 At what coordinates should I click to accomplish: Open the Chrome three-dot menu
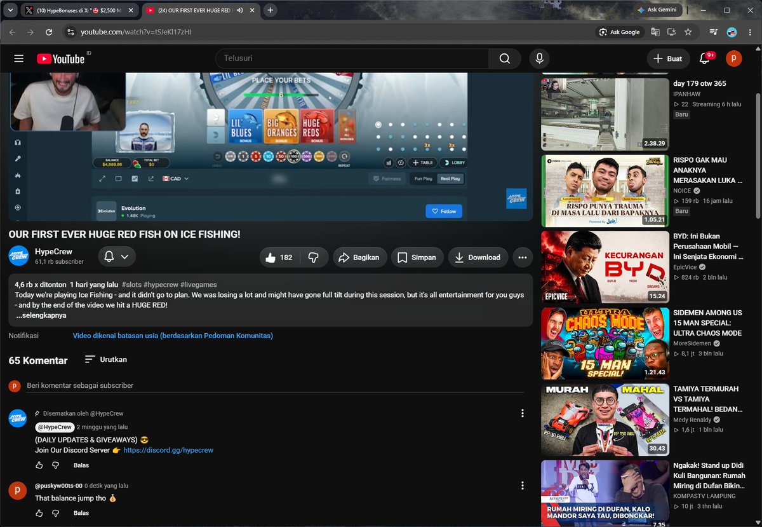[x=749, y=32]
